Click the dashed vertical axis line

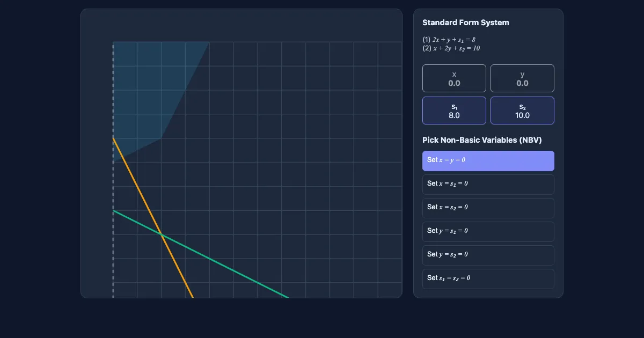click(x=113, y=170)
